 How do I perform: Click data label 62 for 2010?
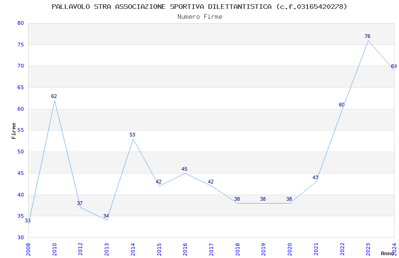(54, 96)
